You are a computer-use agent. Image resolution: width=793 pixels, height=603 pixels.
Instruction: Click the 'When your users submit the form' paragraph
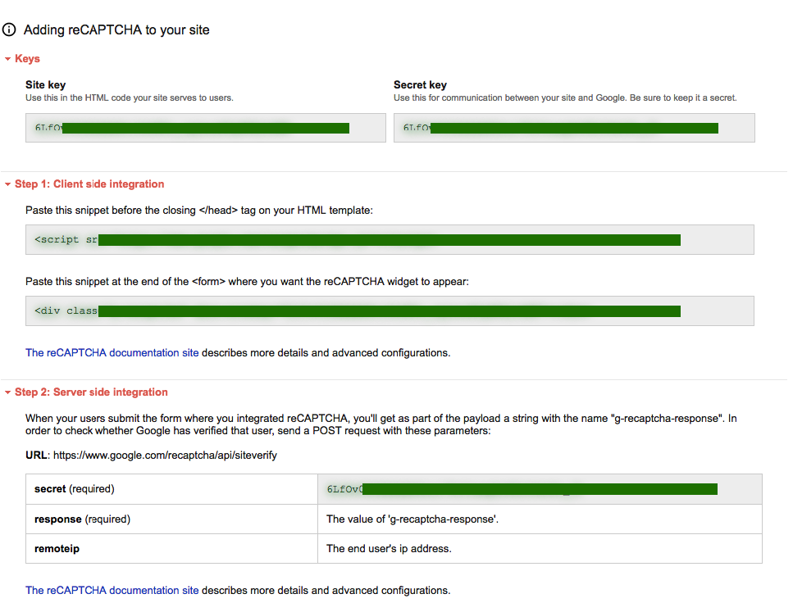click(x=381, y=424)
